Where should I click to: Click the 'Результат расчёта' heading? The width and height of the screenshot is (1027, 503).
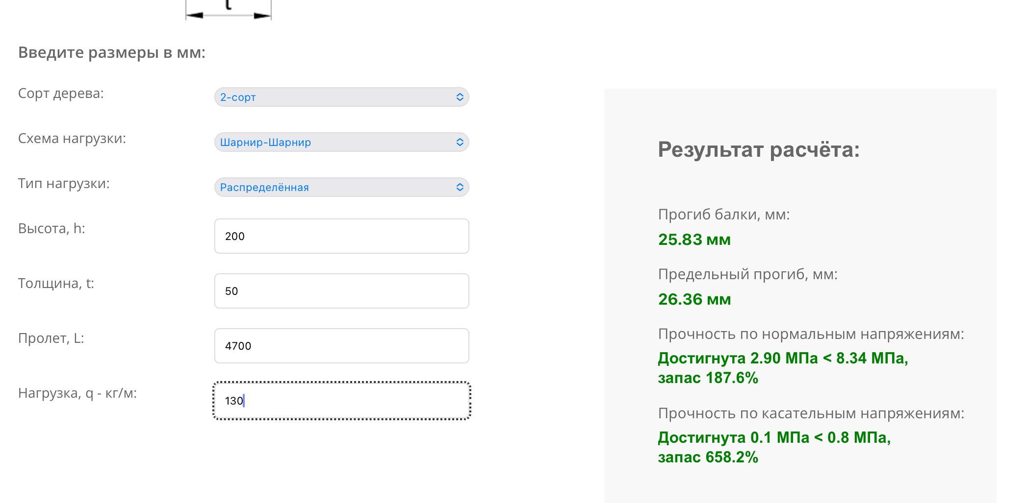point(758,149)
